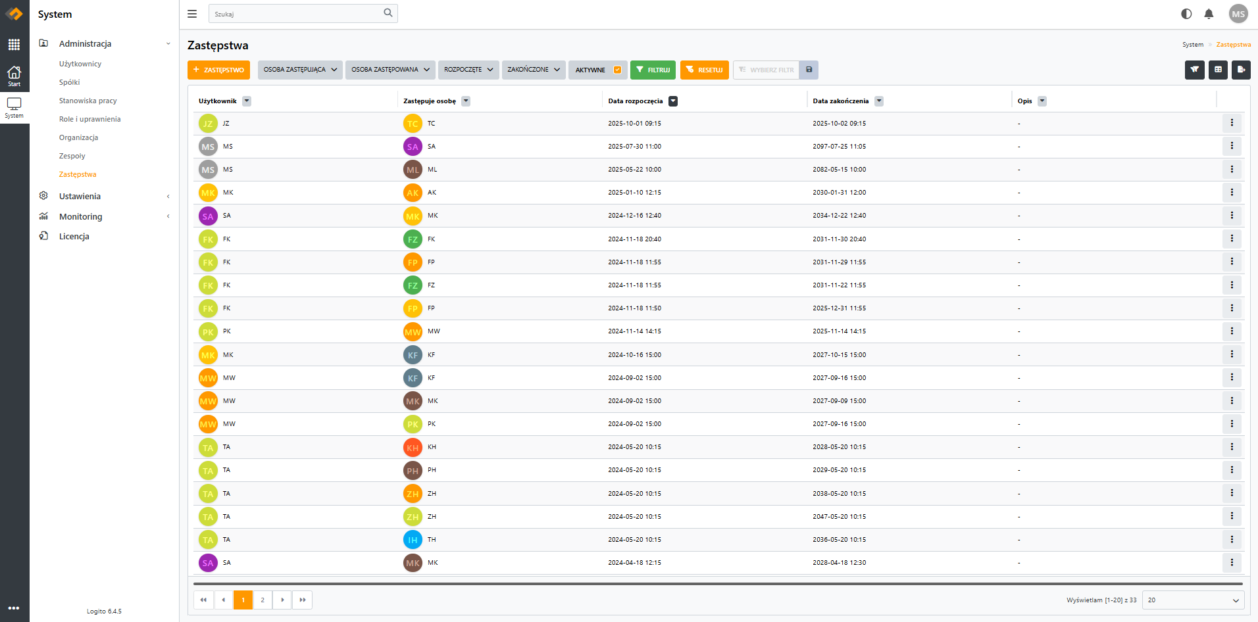Screen dimensions: 1258x622
Task: Open MS user avatar menu in header
Action: click(x=1238, y=14)
